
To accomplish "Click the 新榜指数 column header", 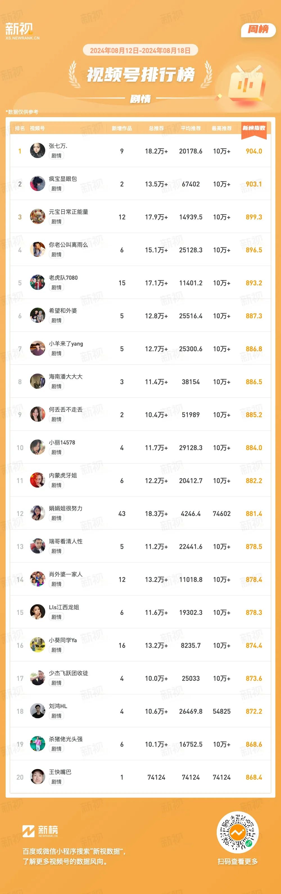I will point(254,128).
